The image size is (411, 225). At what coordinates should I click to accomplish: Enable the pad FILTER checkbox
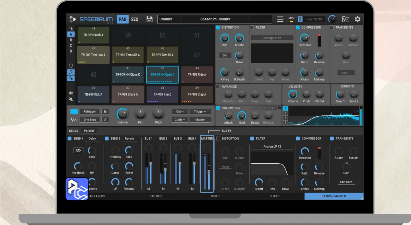252,28
